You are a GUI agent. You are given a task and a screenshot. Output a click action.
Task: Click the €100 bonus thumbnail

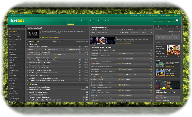pyautogui.click(x=33, y=34)
